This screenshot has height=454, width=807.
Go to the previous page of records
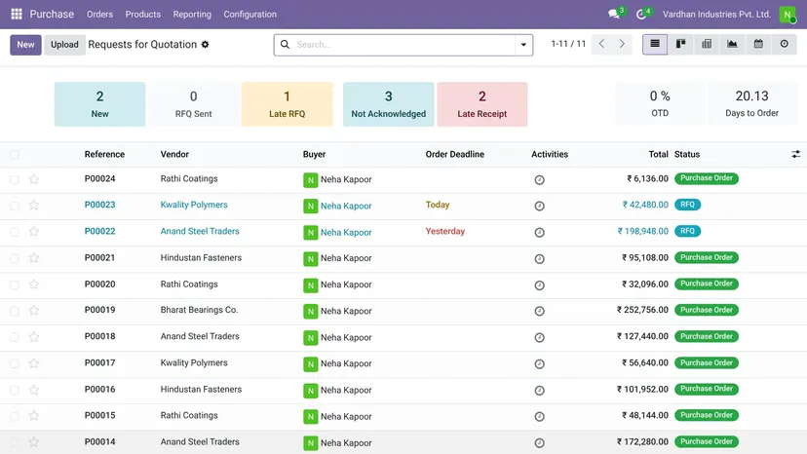tap(601, 44)
